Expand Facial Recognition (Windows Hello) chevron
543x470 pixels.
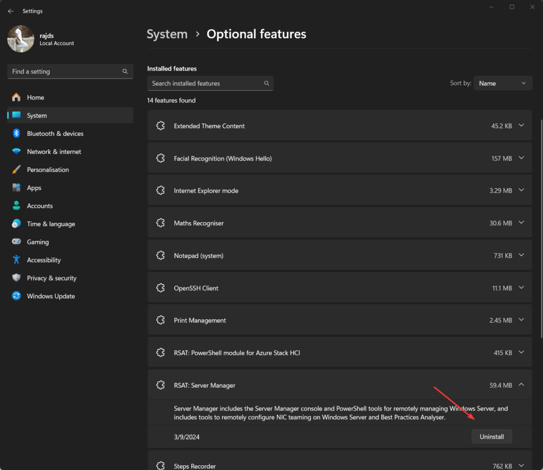(521, 158)
